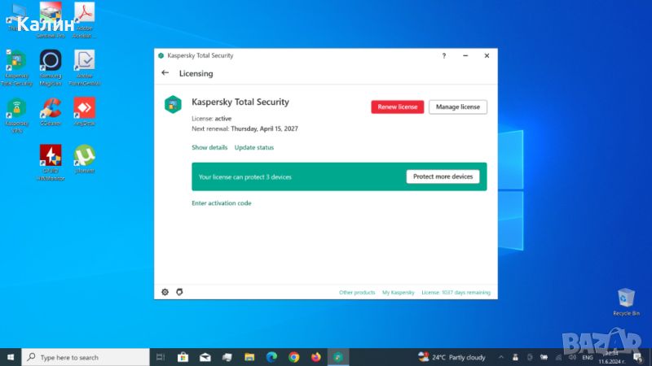
Task: Select CCleaner desktop shortcut
Action: point(51,112)
